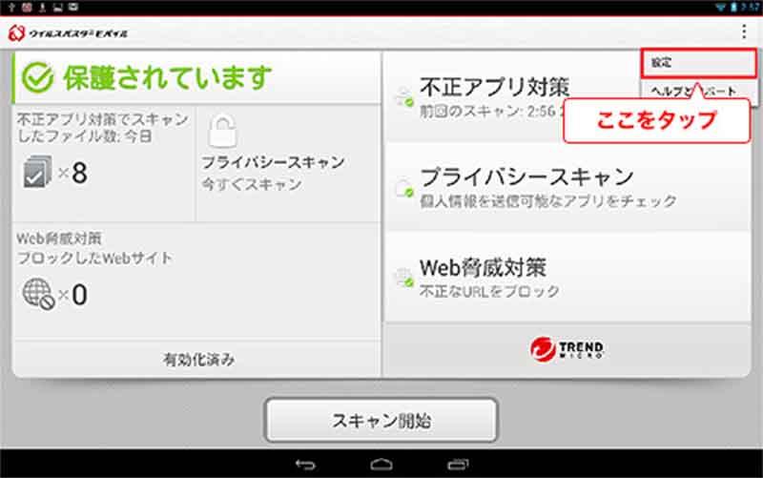This screenshot has width=763, height=478.
Task: Tap the 不正アプリ対策 status icon
Action: tap(403, 97)
